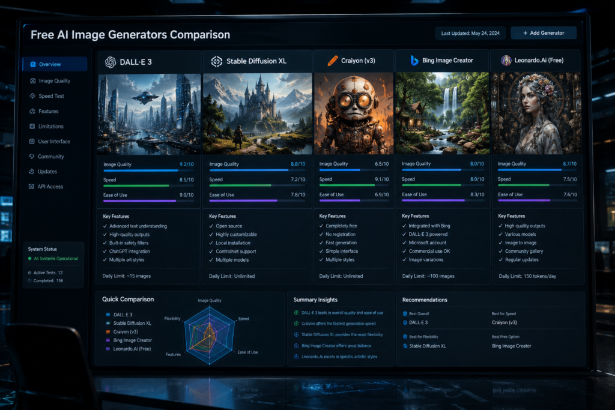This screenshot has height=410, width=615.
Task: Click the DALL-E 3 legend color swatch
Action: point(108,315)
